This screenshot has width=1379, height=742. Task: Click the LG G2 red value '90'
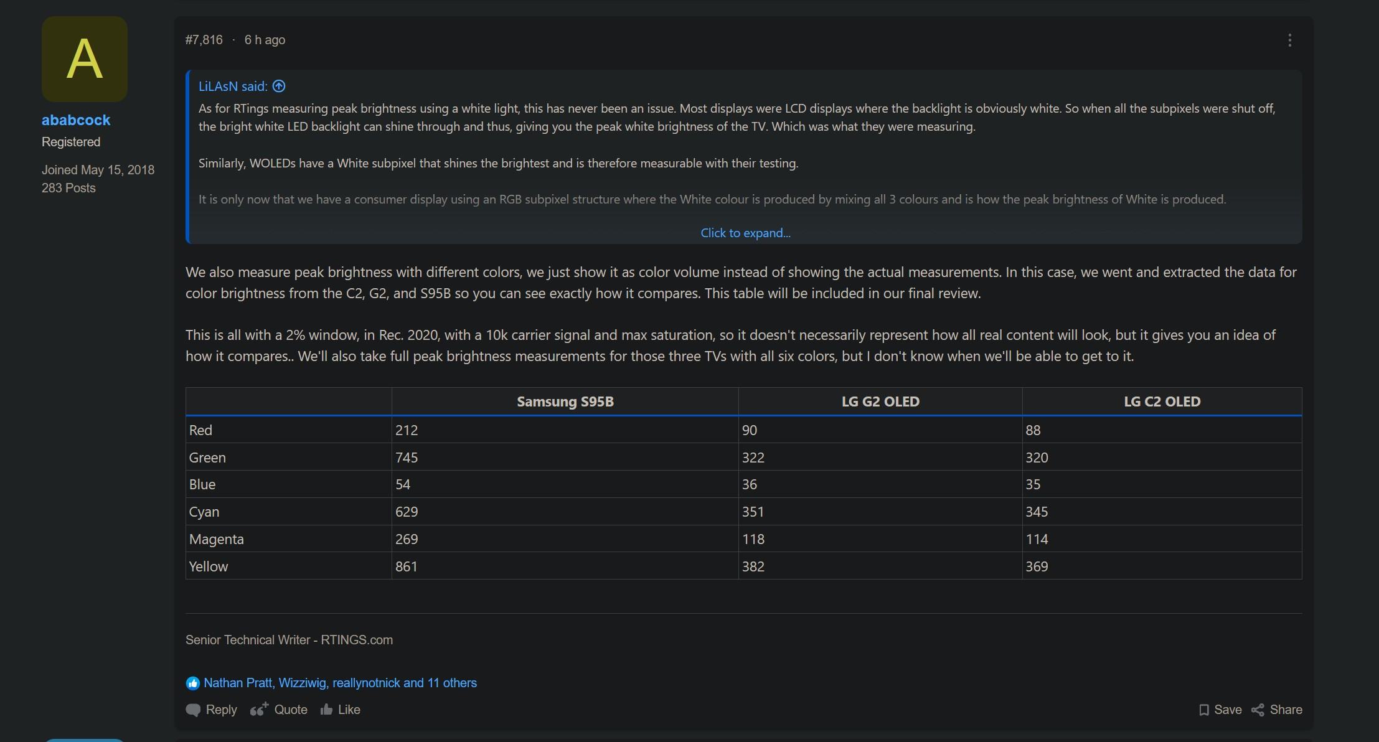pos(750,430)
